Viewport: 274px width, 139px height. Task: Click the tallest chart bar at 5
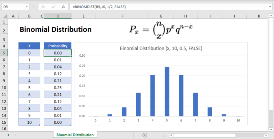pyautogui.click(x=167, y=92)
